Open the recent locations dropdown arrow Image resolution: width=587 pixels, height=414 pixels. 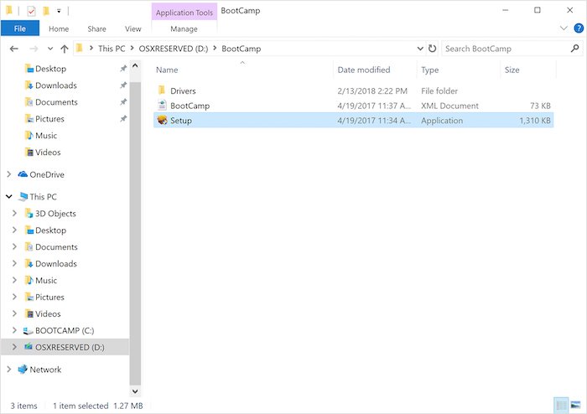click(50, 49)
